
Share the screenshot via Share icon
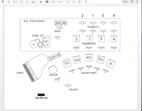137,2
